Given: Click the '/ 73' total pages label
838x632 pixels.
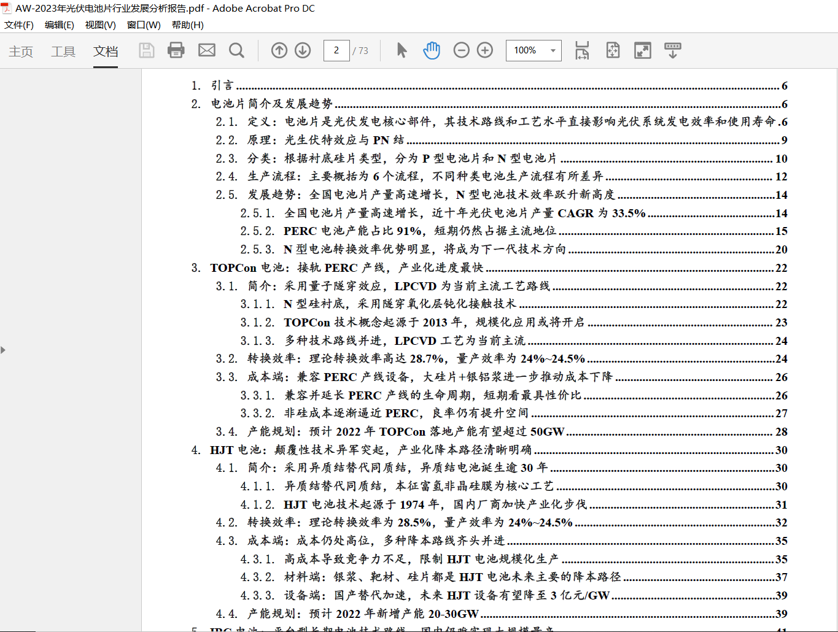Looking at the screenshot, I should [x=361, y=50].
